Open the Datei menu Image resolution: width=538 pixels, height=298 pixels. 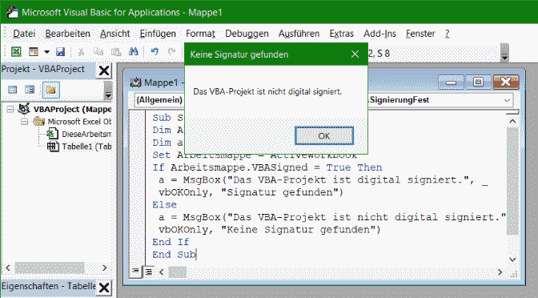(x=24, y=34)
